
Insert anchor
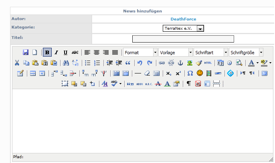180,63
